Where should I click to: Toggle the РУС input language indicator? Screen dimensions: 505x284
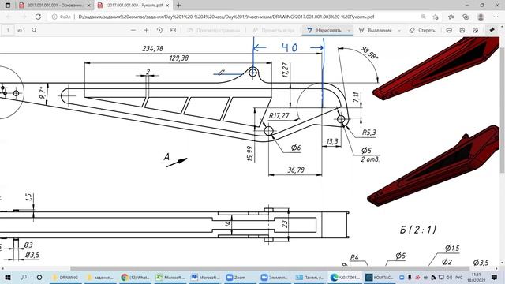pyautogui.click(x=459, y=277)
